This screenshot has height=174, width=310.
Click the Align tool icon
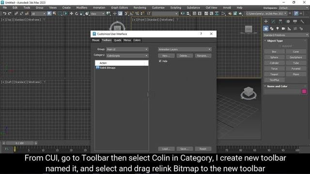(x=188, y=14)
